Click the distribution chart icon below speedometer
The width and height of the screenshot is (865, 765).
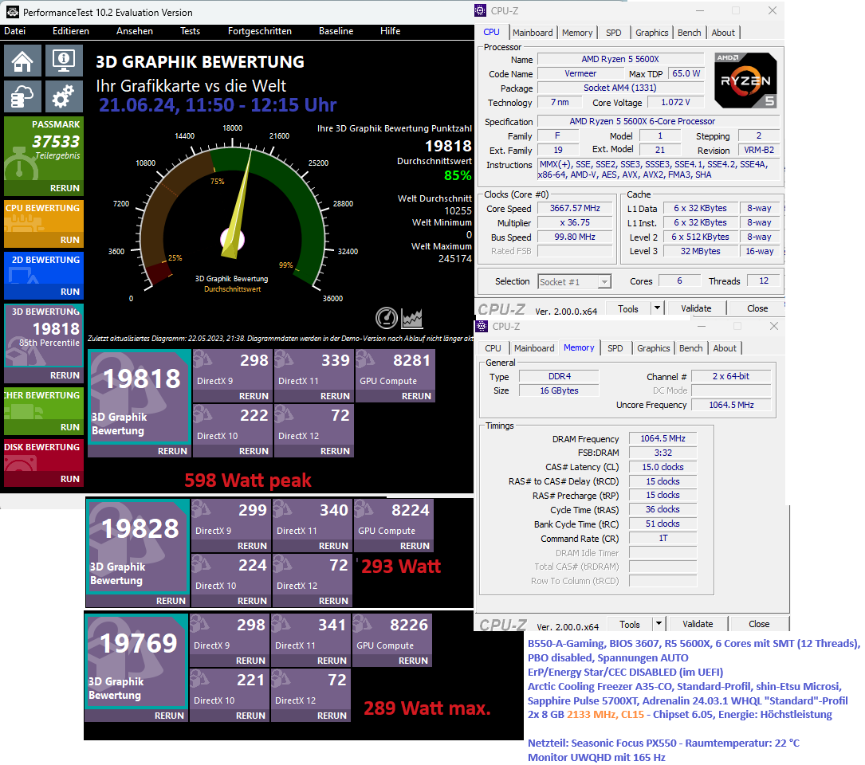412,318
